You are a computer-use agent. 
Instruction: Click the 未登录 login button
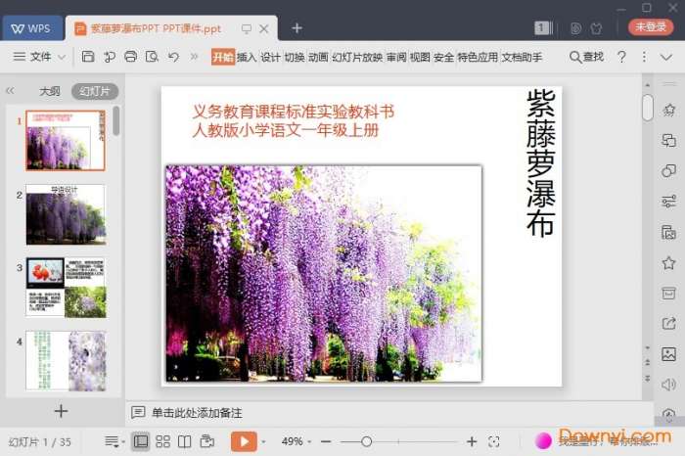click(x=650, y=27)
